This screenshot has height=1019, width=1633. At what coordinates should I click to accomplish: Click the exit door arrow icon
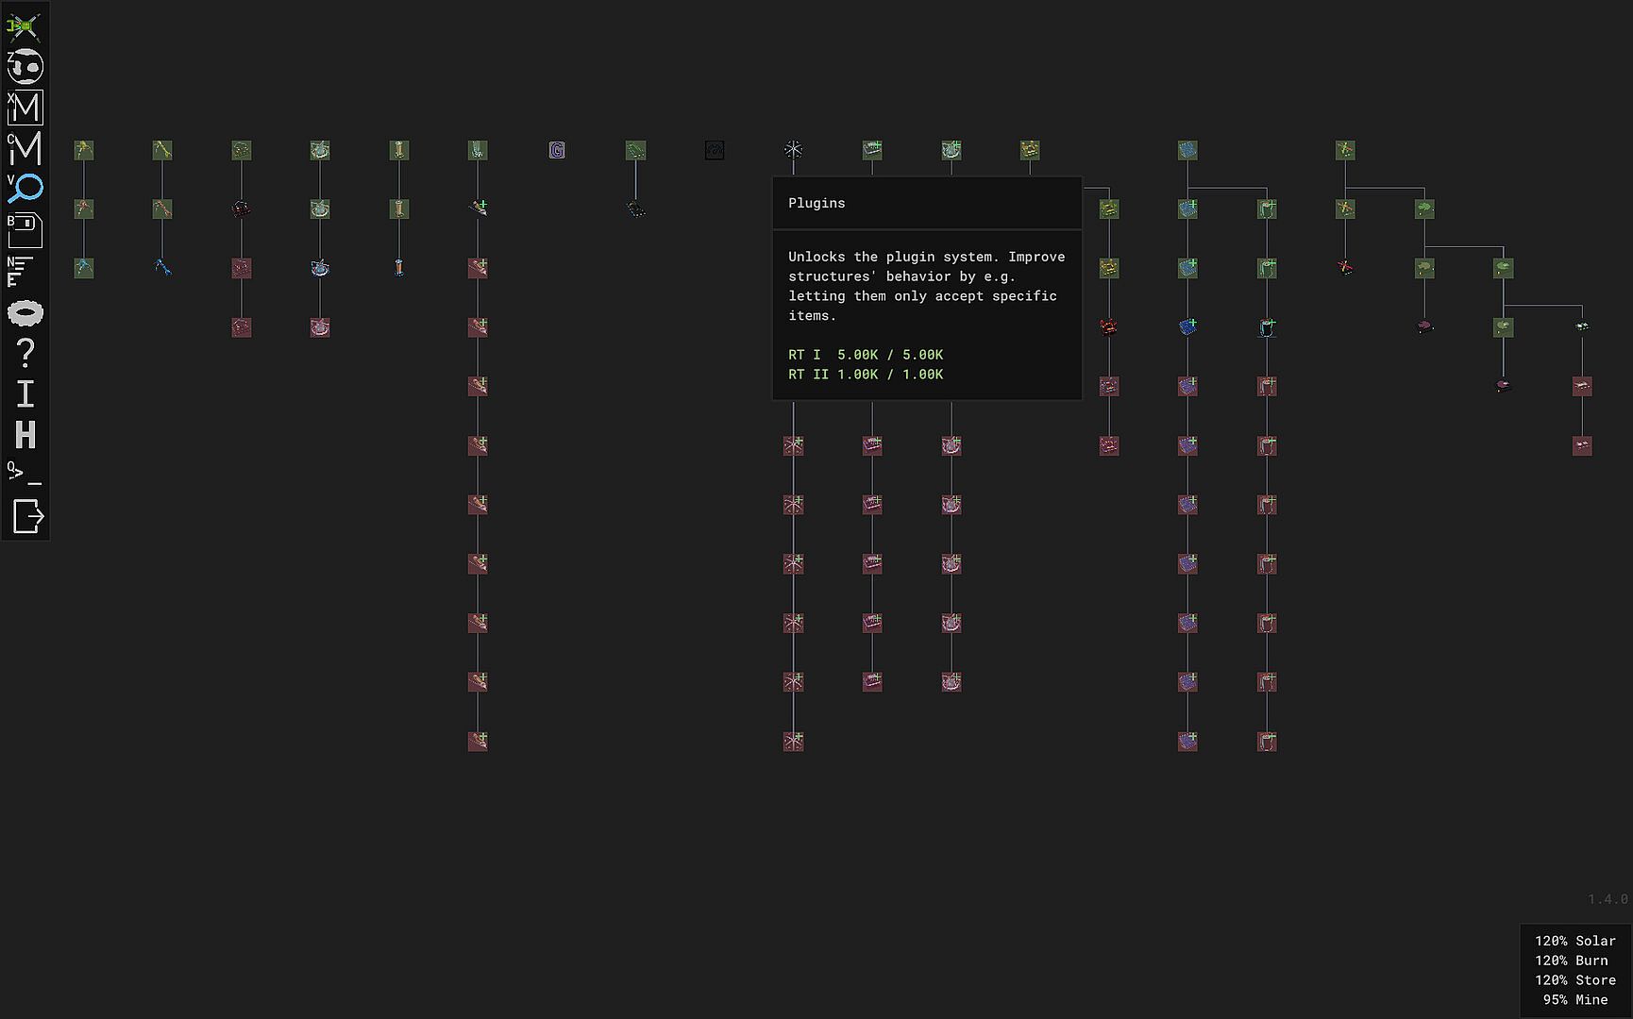tap(28, 517)
